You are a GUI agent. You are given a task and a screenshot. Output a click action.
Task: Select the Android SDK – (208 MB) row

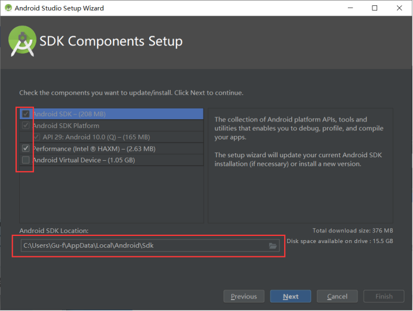tap(112, 114)
